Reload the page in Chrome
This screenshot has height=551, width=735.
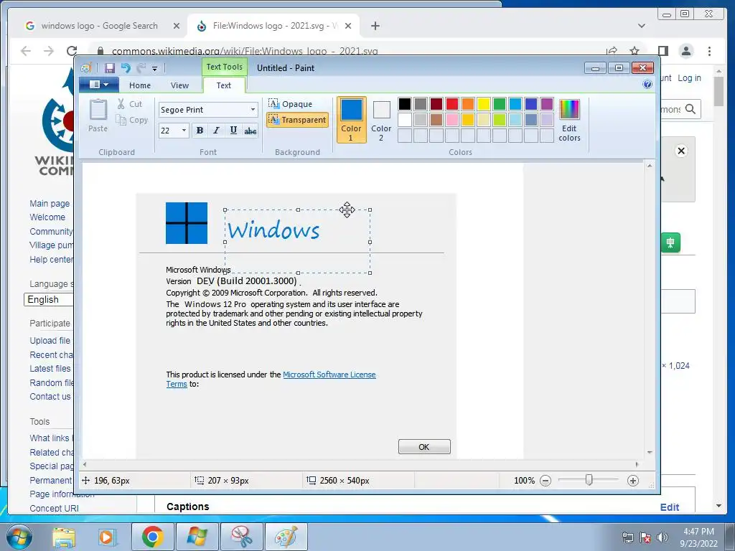[x=72, y=51]
